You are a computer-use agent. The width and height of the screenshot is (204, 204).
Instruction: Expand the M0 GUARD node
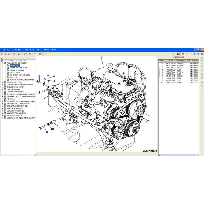[2, 99]
